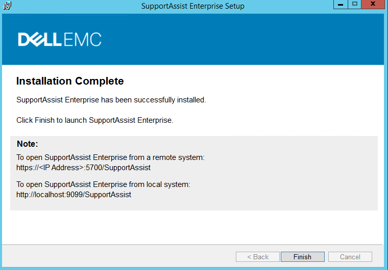Image resolution: width=388 pixels, height=270 pixels.
Task: Click the SupportAssist Enterprise Setup title text
Action: click(x=193, y=6)
